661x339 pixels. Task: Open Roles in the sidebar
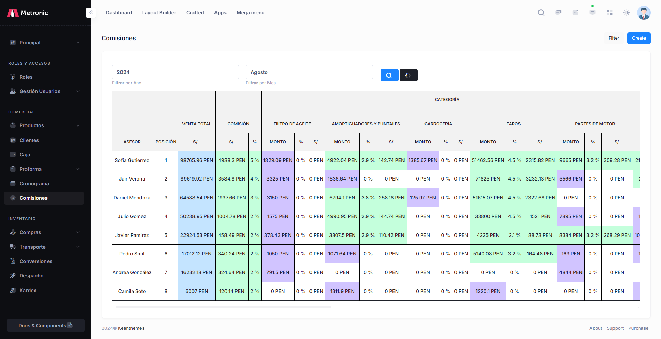pyautogui.click(x=26, y=77)
